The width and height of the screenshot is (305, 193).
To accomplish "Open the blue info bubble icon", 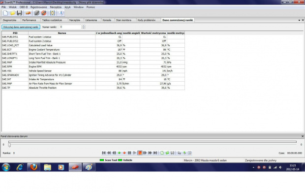I will [61, 13].
